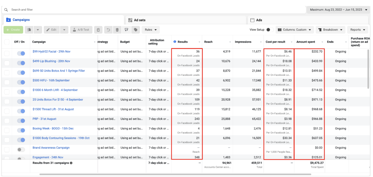Open the Columns: Custom dropdown
Image resolution: width=373 pixels, height=177 pixels.
click(295, 30)
